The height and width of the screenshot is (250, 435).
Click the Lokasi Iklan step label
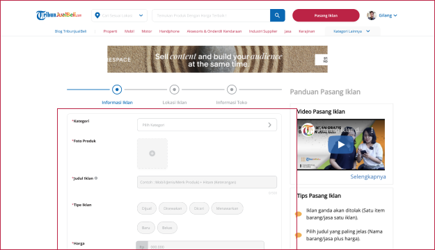pos(175,103)
